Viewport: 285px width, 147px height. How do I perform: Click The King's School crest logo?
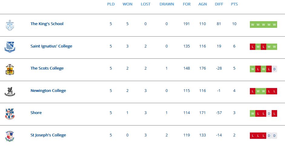[x=10, y=25]
